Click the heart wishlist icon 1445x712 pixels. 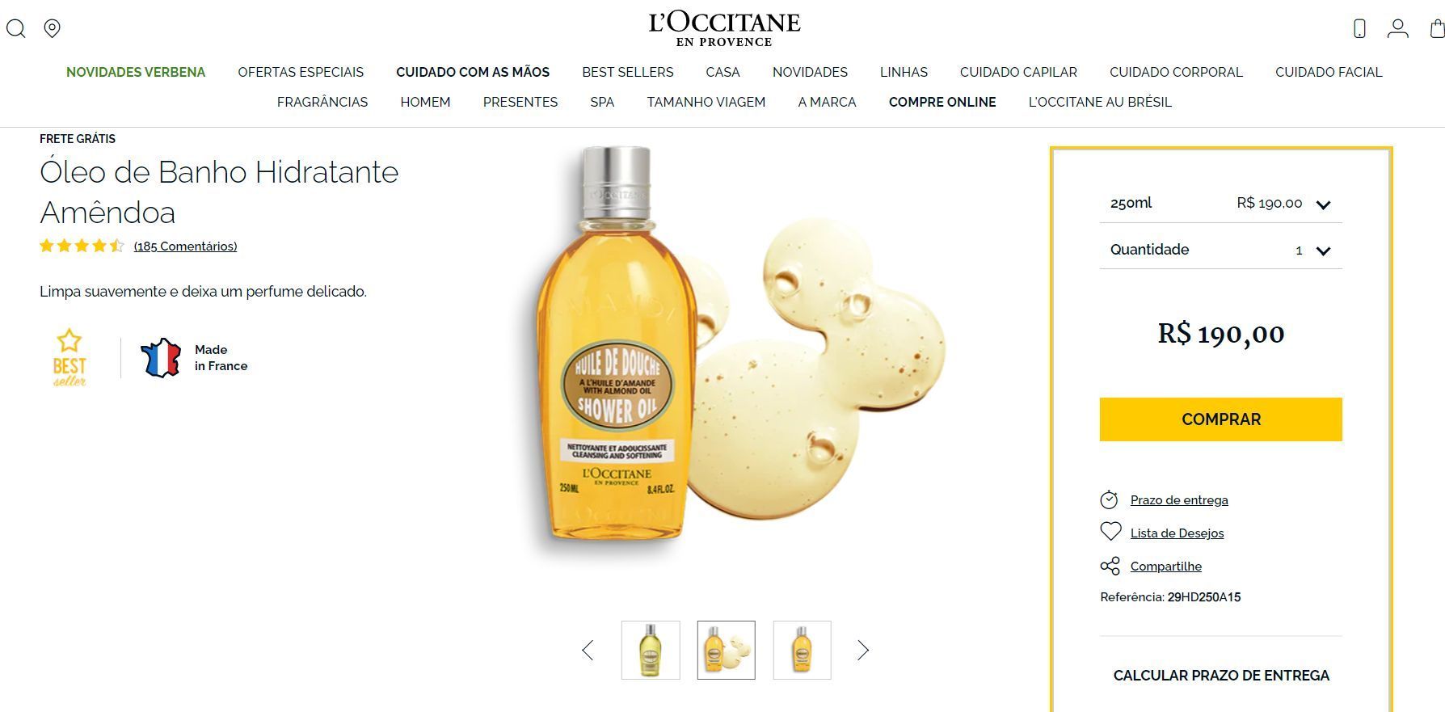pos(1110,532)
